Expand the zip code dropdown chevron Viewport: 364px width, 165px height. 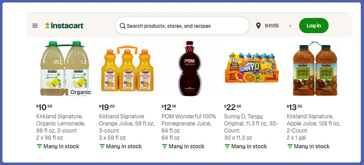coord(291,26)
